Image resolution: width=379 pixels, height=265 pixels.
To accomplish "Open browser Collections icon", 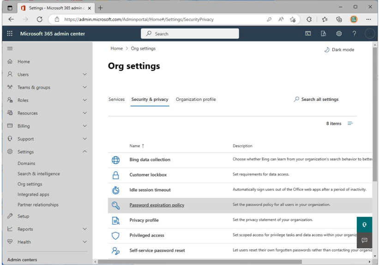I will (339, 19).
